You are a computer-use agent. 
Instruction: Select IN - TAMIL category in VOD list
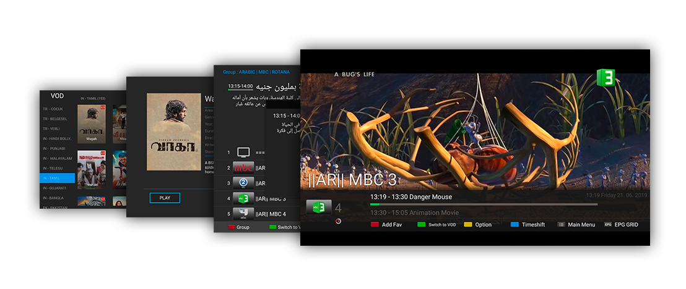[58, 178]
